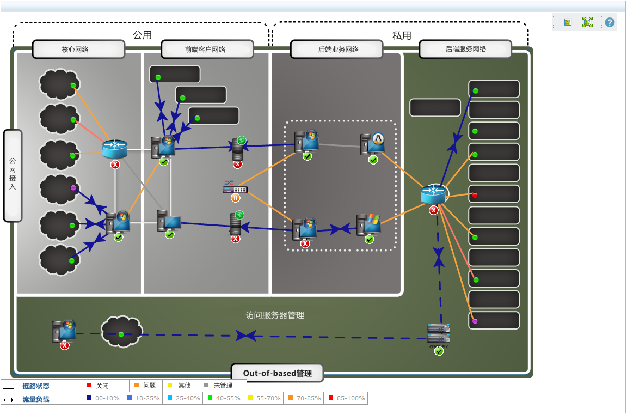This screenshot has width=627, height=414.
Task: Select Windows PC with red X in 访问服务器管理 area
Action: coord(64,331)
